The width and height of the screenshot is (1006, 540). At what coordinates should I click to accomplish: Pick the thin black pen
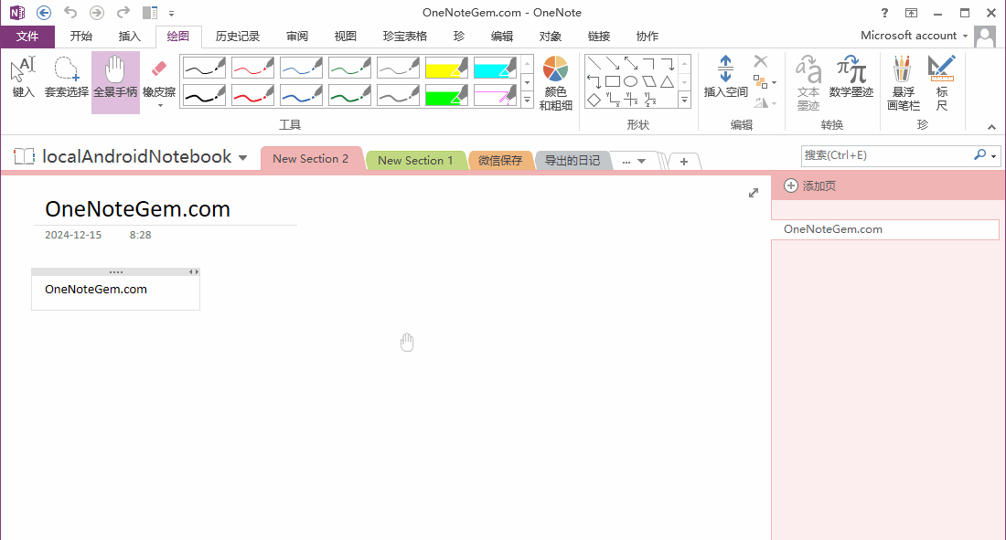point(204,68)
